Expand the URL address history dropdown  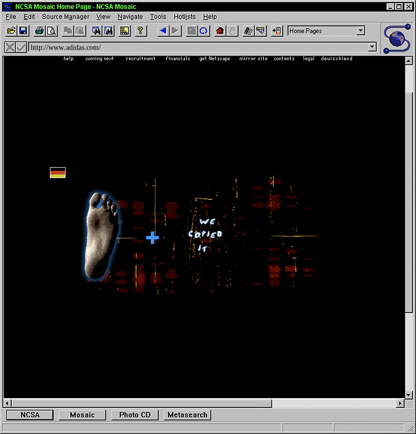(372, 47)
